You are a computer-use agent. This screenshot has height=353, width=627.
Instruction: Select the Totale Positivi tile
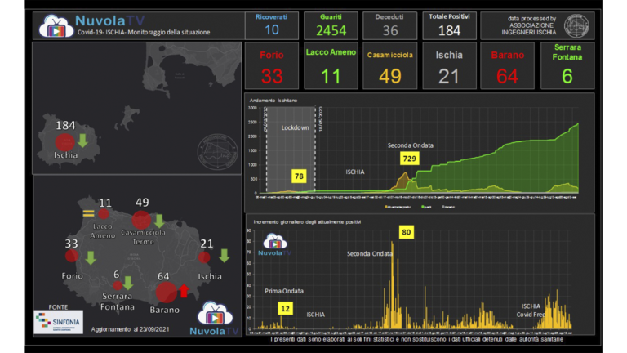(449, 25)
